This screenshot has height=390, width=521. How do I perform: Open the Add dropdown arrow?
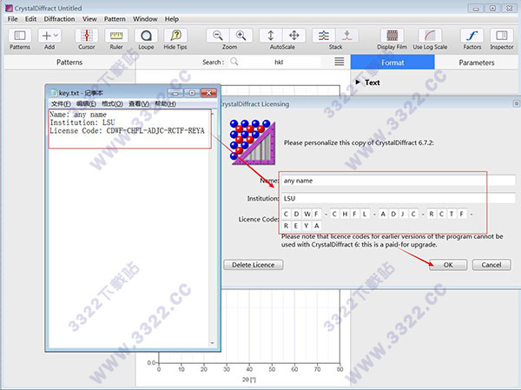[x=56, y=36]
